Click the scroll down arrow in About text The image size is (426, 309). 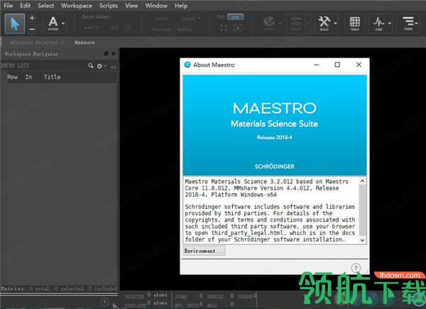pos(362,240)
